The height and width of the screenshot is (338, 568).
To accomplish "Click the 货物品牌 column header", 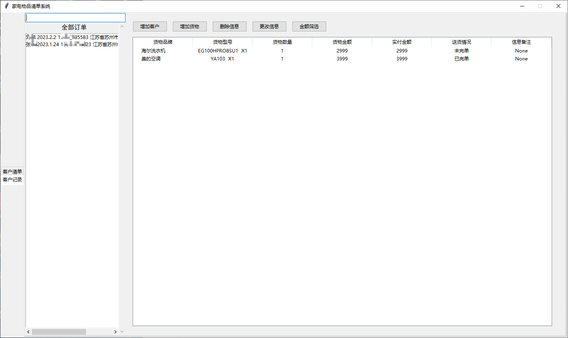I will click(x=163, y=42).
